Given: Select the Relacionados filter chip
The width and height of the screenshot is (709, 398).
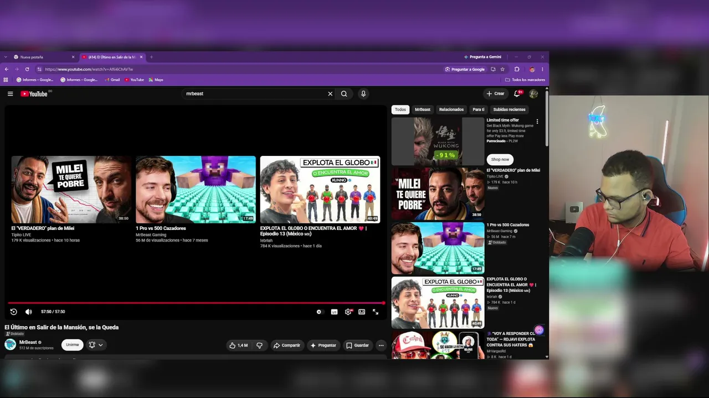Looking at the screenshot, I should click(451, 109).
